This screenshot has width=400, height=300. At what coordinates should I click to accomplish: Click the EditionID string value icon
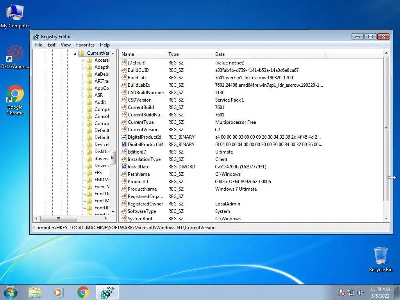click(x=124, y=152)
